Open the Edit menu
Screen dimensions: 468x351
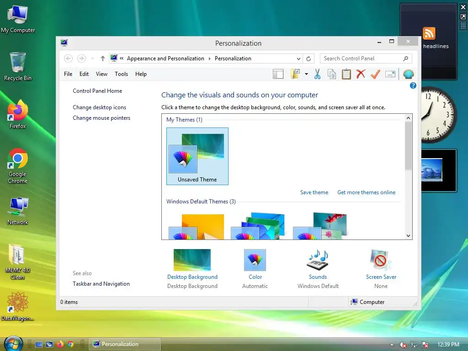click(84, 74)
